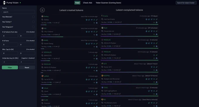The height and width of the screenshot is (107, 199).
Task: Click minimum Mkt. Cap field
Action: [x=10, y=53]
